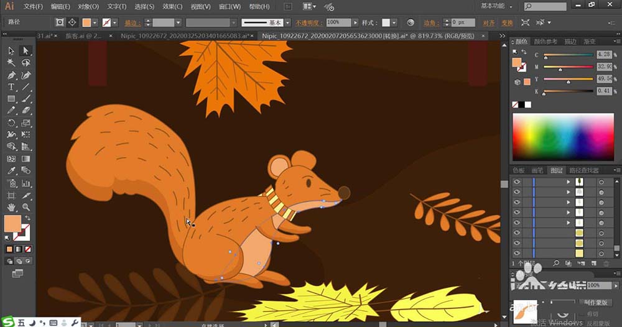The image size is (622, 327).
Task: Toggle the eye icon of the bottom layer row
Action: click(x=516, y=253)
